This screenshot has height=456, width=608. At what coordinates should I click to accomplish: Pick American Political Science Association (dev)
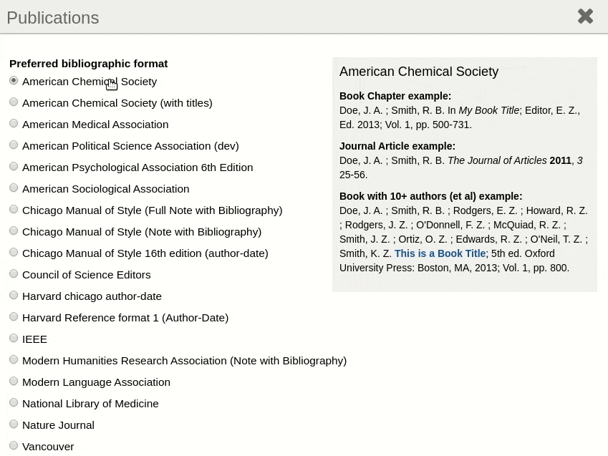click(14, 145)
